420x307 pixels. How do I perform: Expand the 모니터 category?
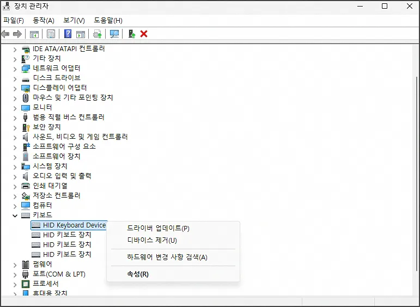(15, 108)
